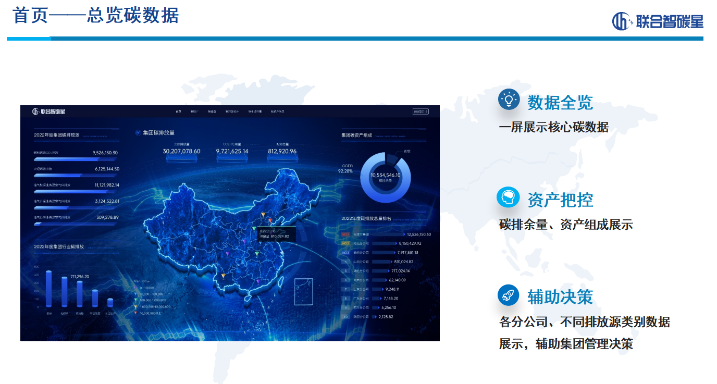
Task: Click the tallest bar in 行业碳排放 chart
Action: [49, 289]
